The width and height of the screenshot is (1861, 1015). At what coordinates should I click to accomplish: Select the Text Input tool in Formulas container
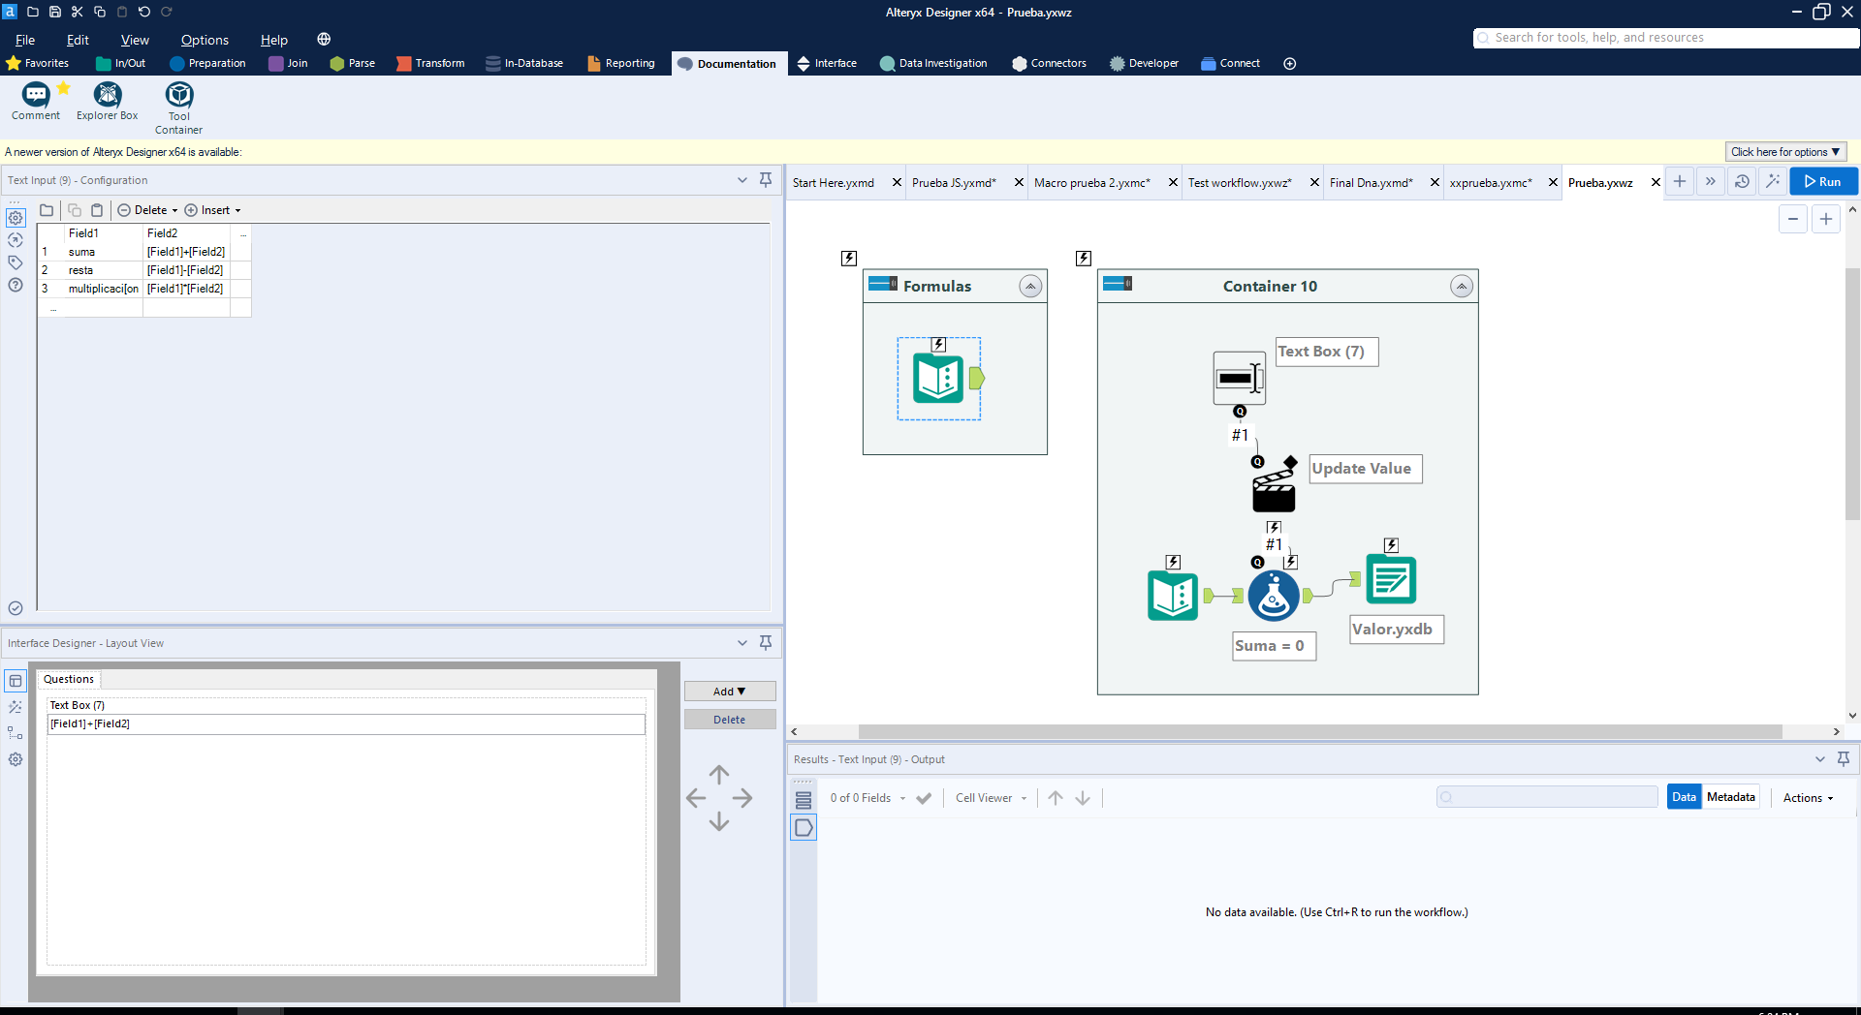[937, 378]
